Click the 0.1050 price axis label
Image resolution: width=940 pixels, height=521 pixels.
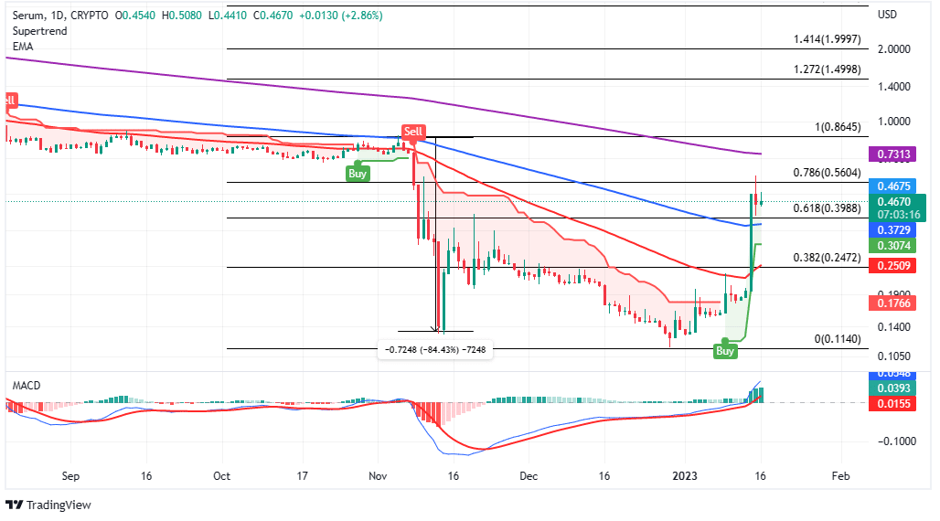894,356
